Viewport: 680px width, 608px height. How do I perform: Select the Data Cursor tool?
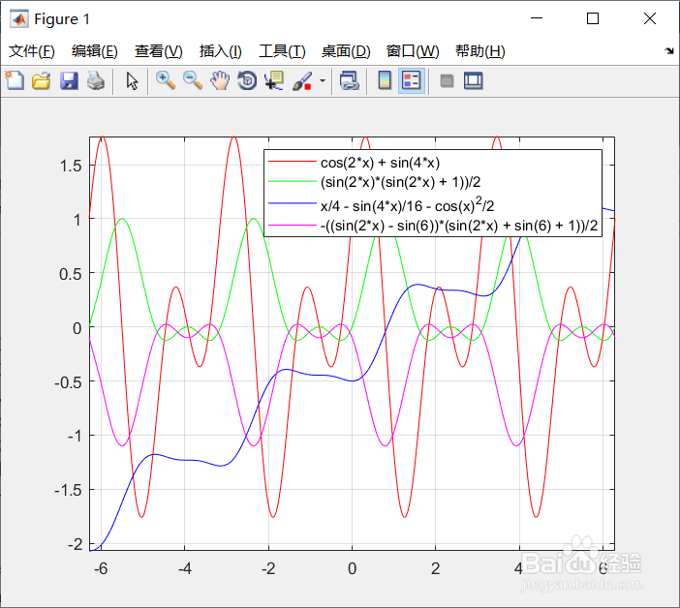coord(274,81)
